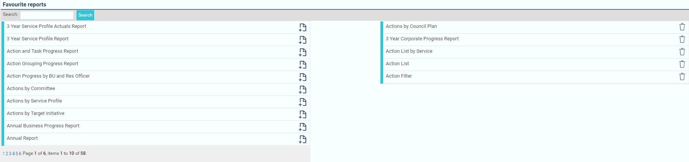Add Annual Report to favourites icon
This screenshot has width=689, height=162.
point(302,139)
